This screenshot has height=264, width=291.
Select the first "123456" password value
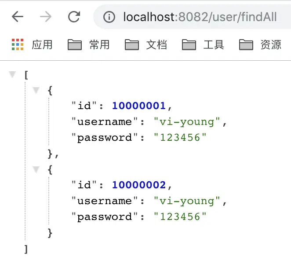click(x=180, y=137)
